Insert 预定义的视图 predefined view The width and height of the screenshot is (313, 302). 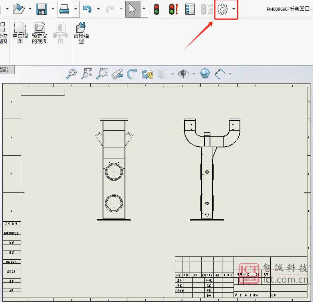pos(40,33)
